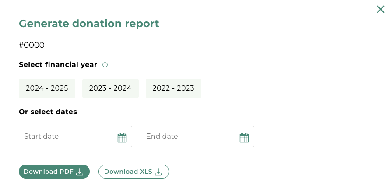Image resolution: width=389 pixels, height=193 pixels.
Task: Close the donation report dialog
Action: click(380, 9)
